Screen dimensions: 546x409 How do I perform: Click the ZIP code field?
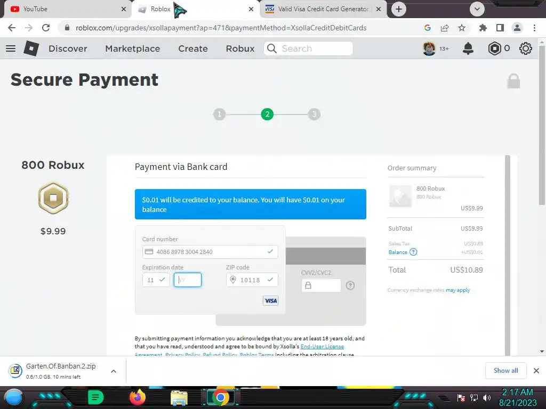click(252, 280)
